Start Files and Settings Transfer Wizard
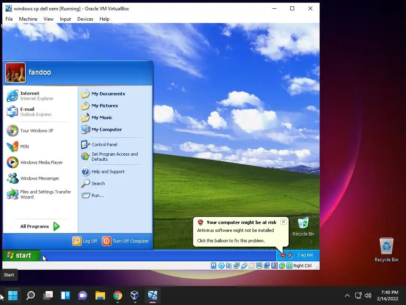 pos(40,194)
